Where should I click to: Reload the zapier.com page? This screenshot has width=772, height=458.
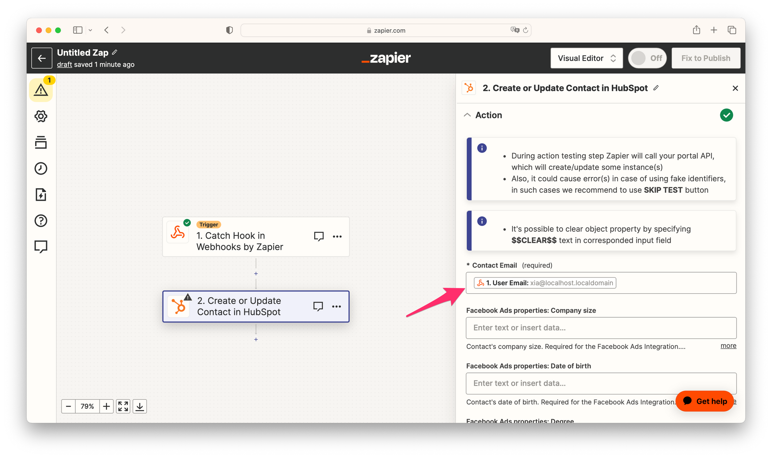[x=525, y=30]
